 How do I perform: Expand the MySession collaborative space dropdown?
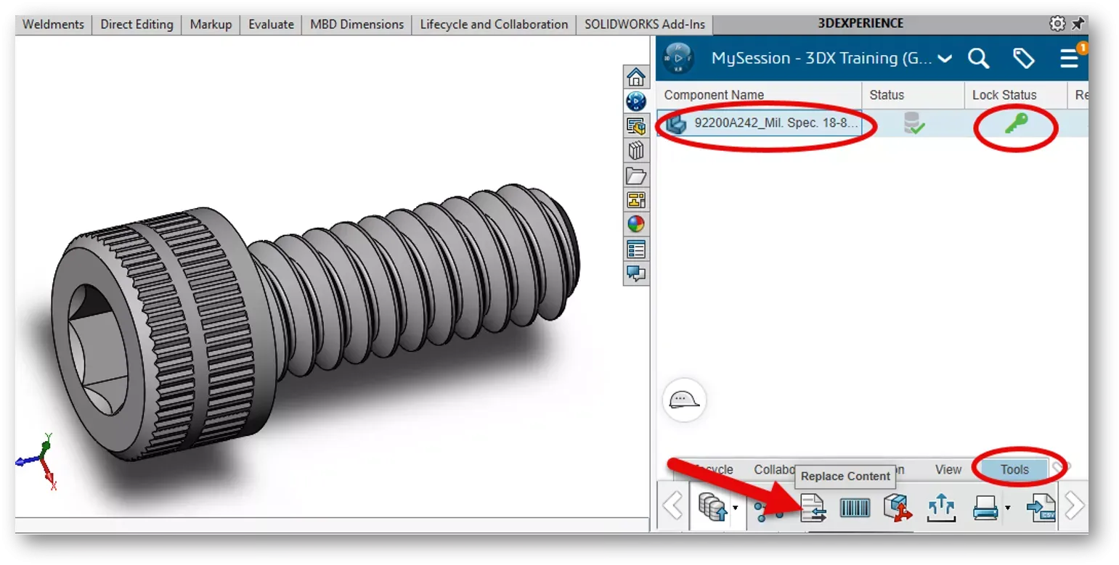945,59
